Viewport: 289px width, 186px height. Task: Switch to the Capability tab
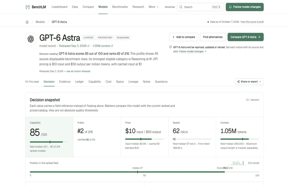point(95,81)
